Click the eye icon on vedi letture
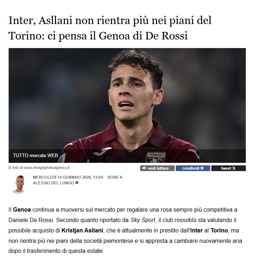The height and width of the screenshot is (264, 253). click(144, 168)
